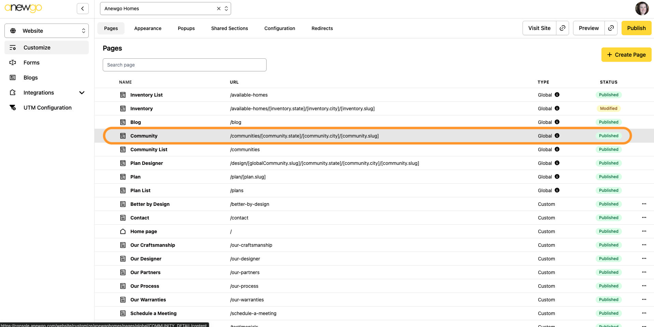Show info for Plan Global type
Viewport: 654px width, 327px height.
(557, 176)
